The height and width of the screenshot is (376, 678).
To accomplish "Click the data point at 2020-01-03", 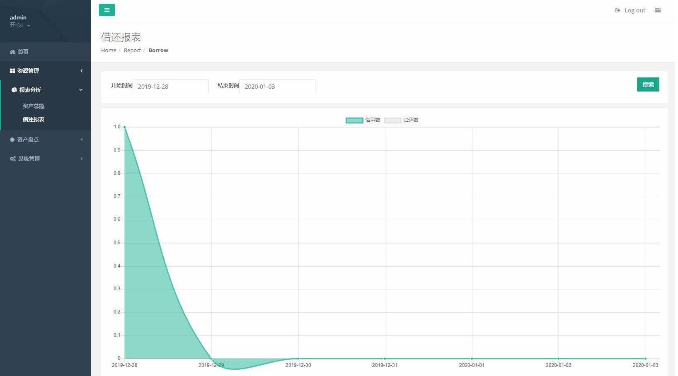I will tap(645, 359).
